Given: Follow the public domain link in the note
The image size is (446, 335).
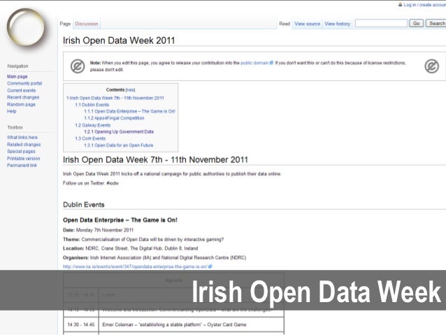Looking at the screenshot, I should pos(254,63).
